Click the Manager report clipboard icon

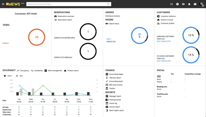click(x=107, y=96)
